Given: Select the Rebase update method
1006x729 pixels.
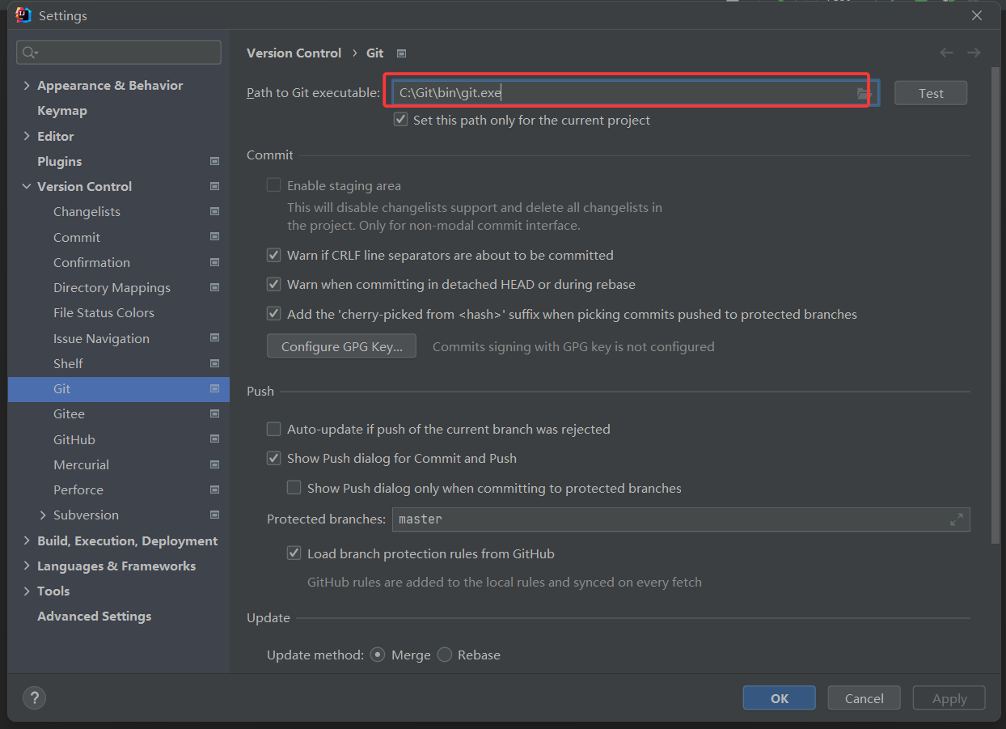Looking at the screenshot, I should pos(445,655).
